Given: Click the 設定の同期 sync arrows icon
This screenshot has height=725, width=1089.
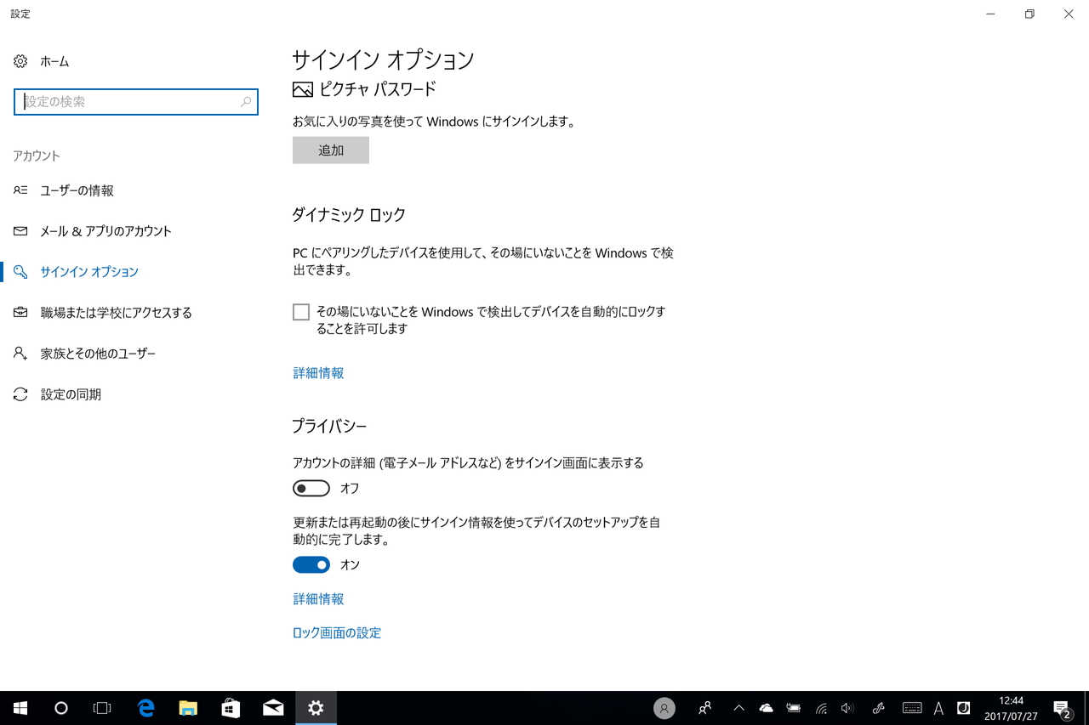Looking at the screenshot, I should (20, 394).
